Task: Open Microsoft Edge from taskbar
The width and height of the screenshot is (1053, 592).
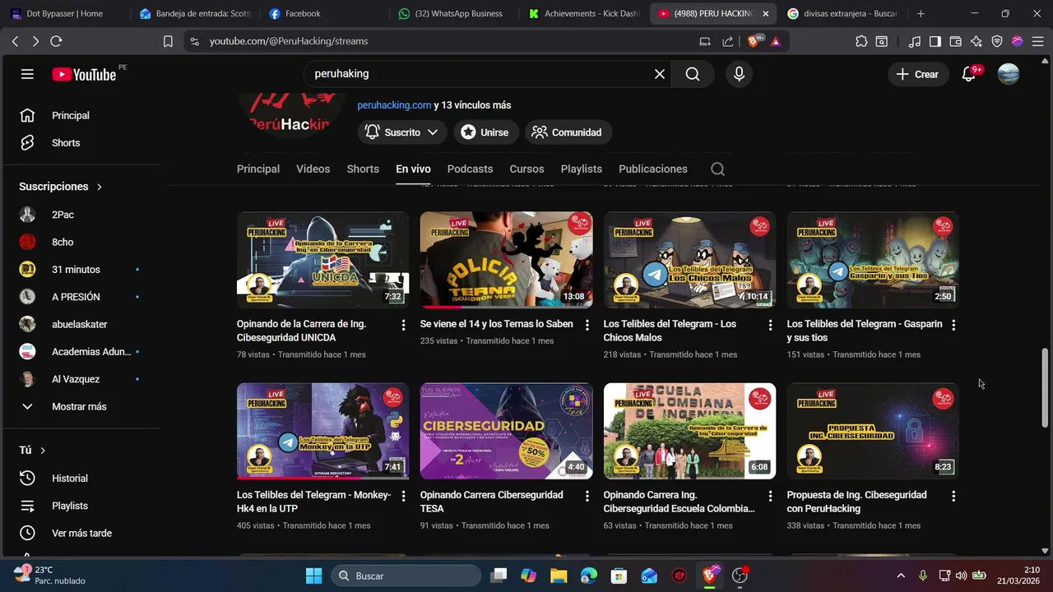Action: point(589,576)
